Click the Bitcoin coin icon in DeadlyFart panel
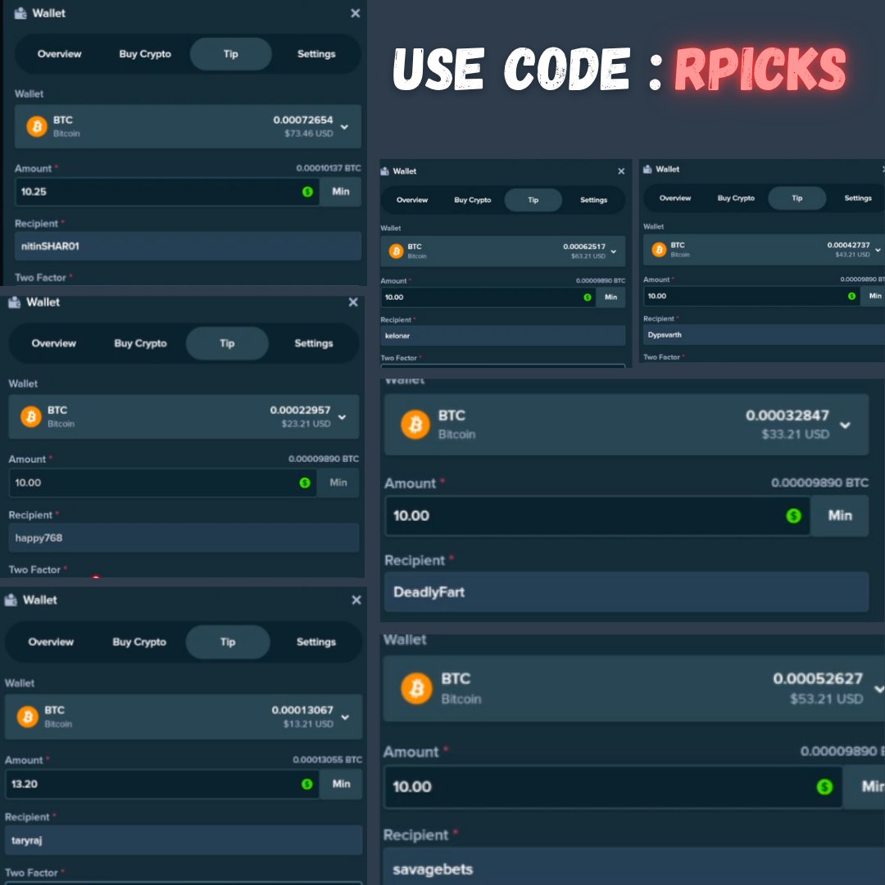This screenshot has height=885, width=885. tap(415, 424)
